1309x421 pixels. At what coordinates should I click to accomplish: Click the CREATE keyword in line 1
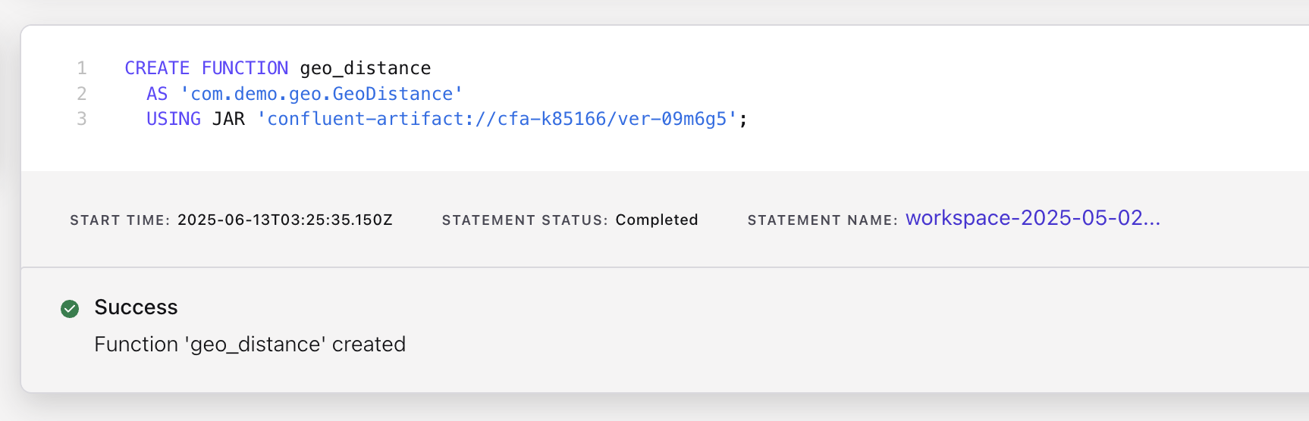(157, 68)
